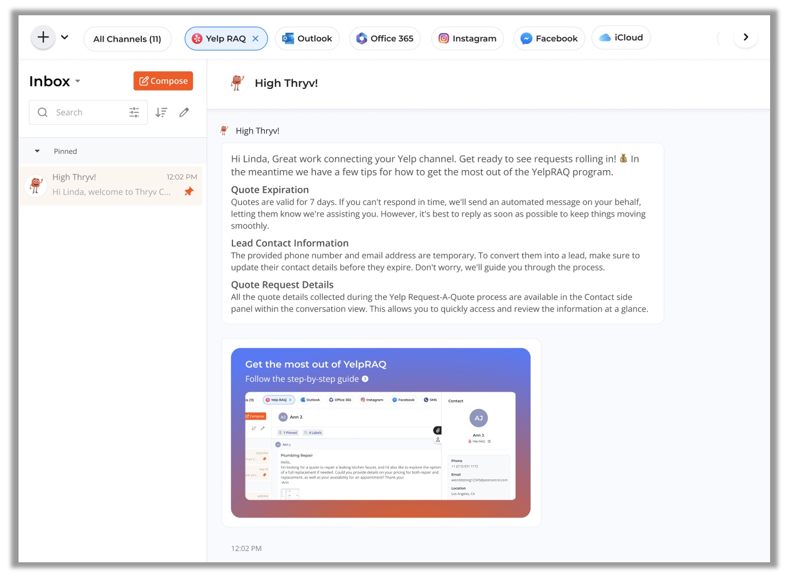
Task: Collapse the Pinned section triangle
Action: (x=37, y=151)
